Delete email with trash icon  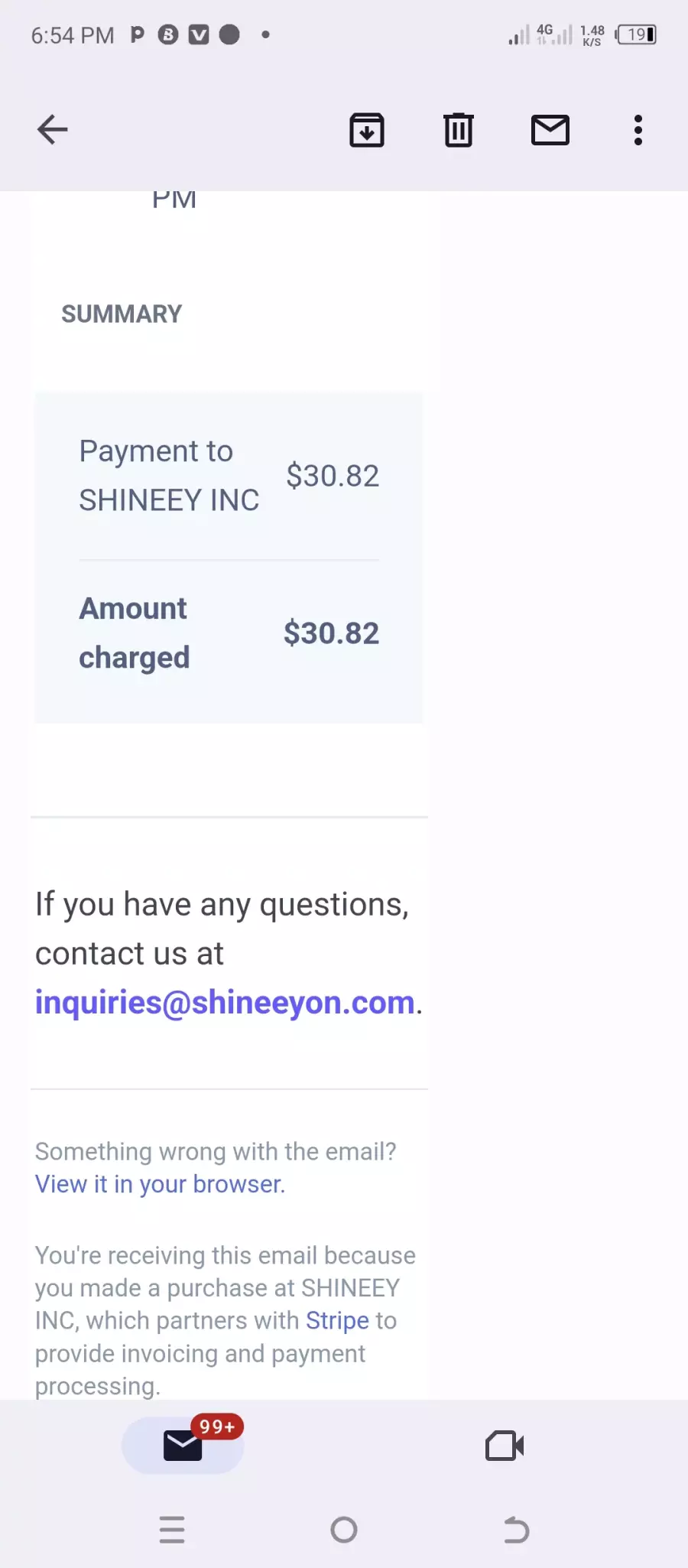(x=459, y=129)
